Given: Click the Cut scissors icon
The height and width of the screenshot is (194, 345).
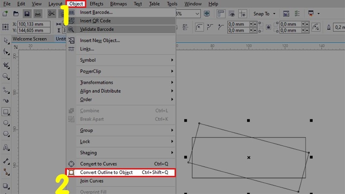Looking at the screenshot, I should coord(52,14).
